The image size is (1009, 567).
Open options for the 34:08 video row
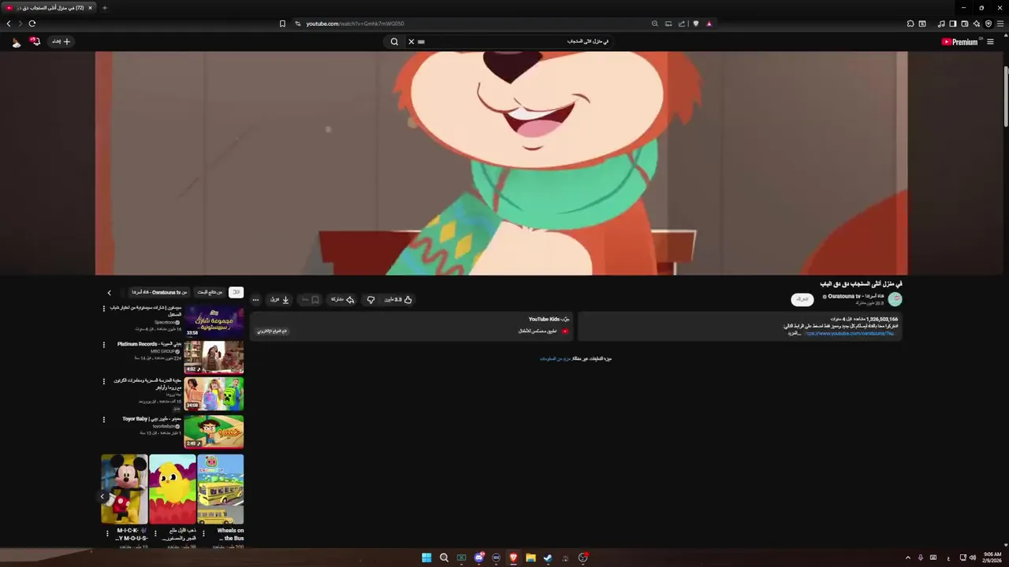tap(104, 382)
